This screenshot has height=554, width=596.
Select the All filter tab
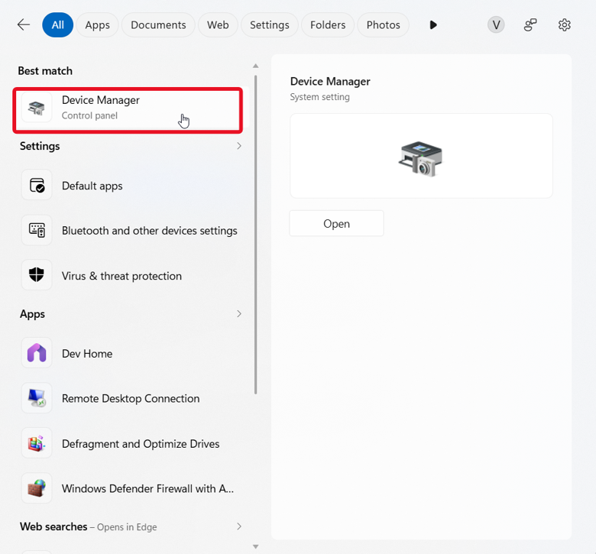point(58,25)
